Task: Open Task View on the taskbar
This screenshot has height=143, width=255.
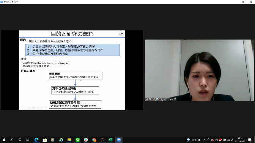Action: pyautogui.click(x=28, y=140)
